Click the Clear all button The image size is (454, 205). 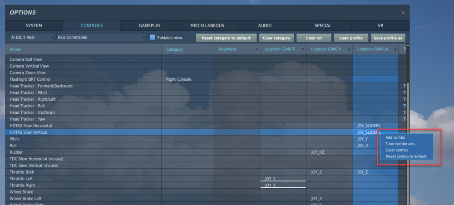click(314, 38)
